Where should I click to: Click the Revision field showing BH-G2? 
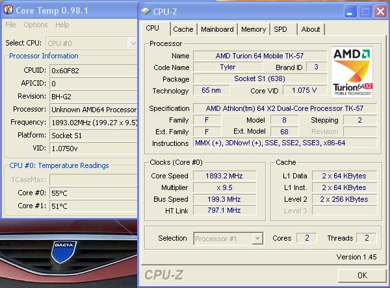tap(94, 97)
